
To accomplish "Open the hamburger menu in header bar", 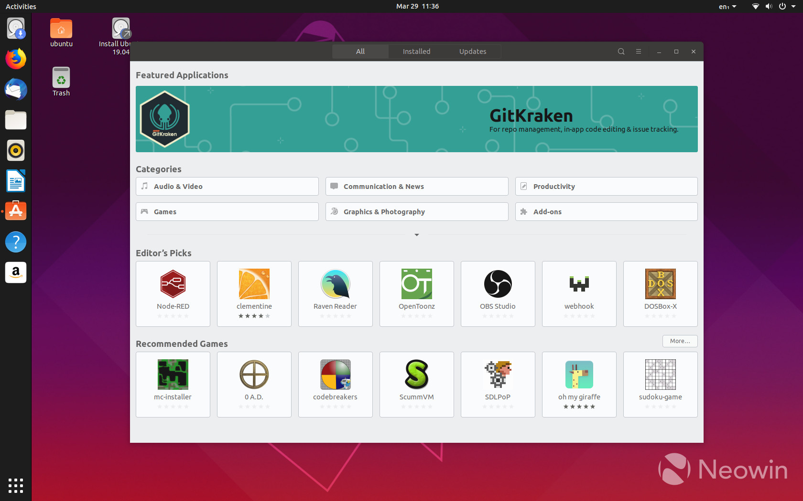I will pos(638,52).
